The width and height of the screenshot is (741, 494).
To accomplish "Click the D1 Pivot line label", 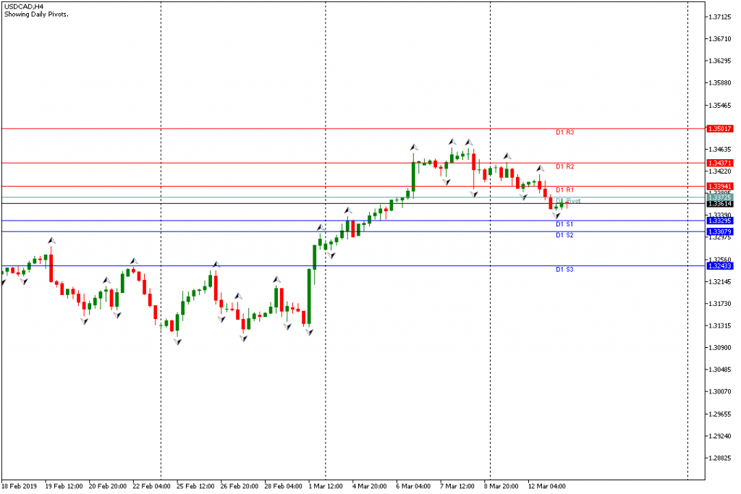I will click(568, 200).
